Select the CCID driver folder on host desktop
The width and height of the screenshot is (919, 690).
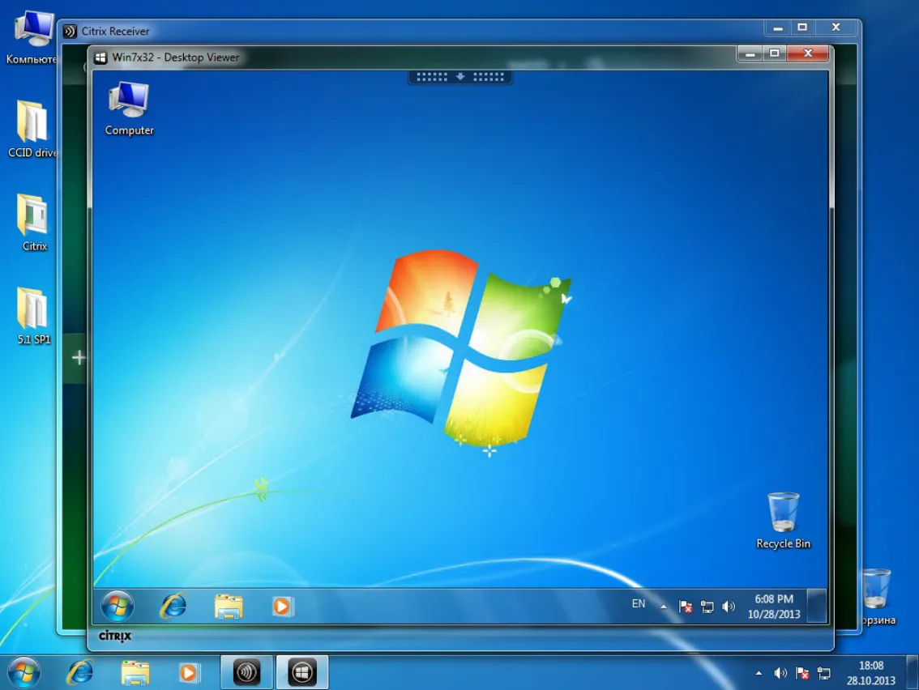tap(32, 130)
